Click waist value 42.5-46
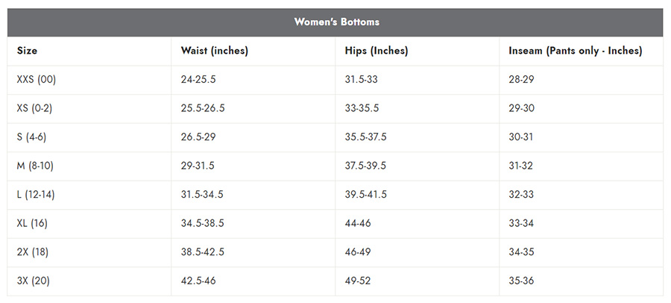This screenshot has width=671, height=303. (198, 281)
